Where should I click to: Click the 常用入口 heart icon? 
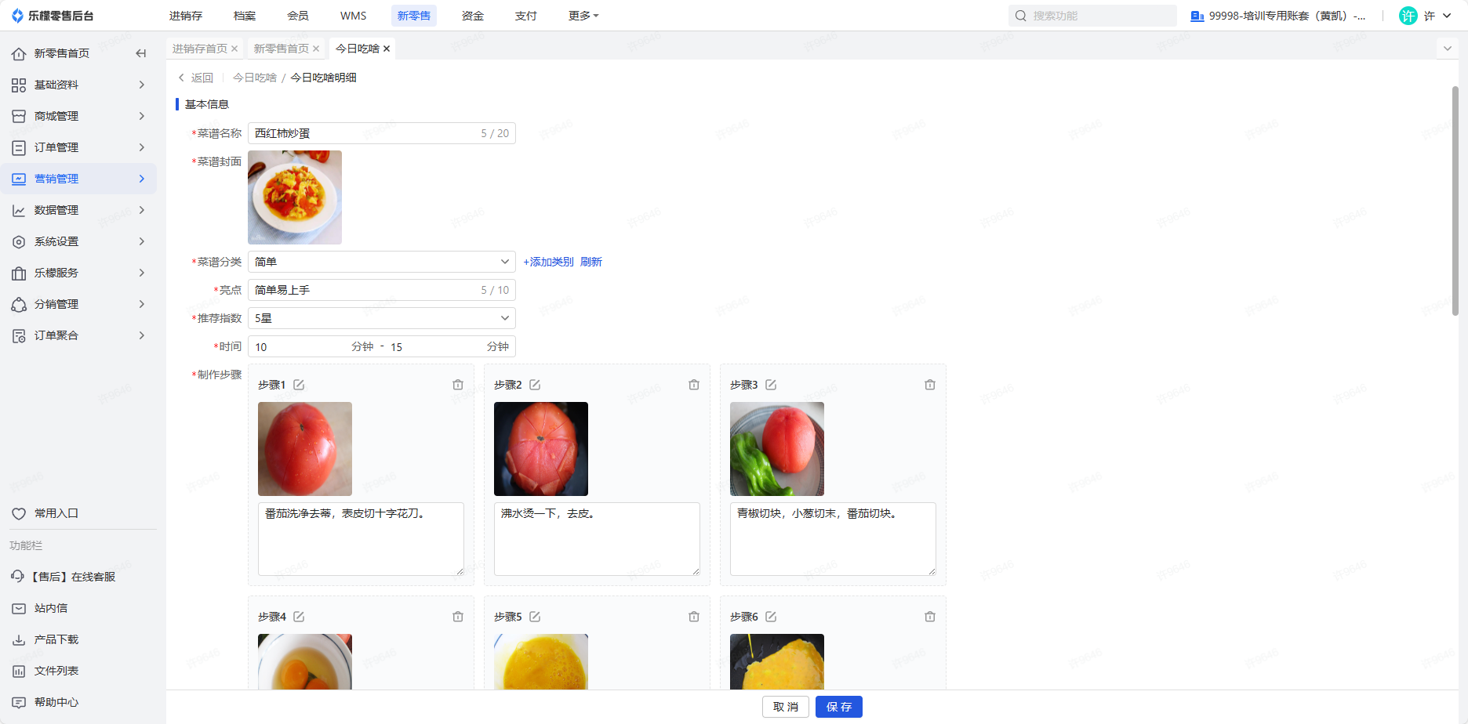(19, 514)
